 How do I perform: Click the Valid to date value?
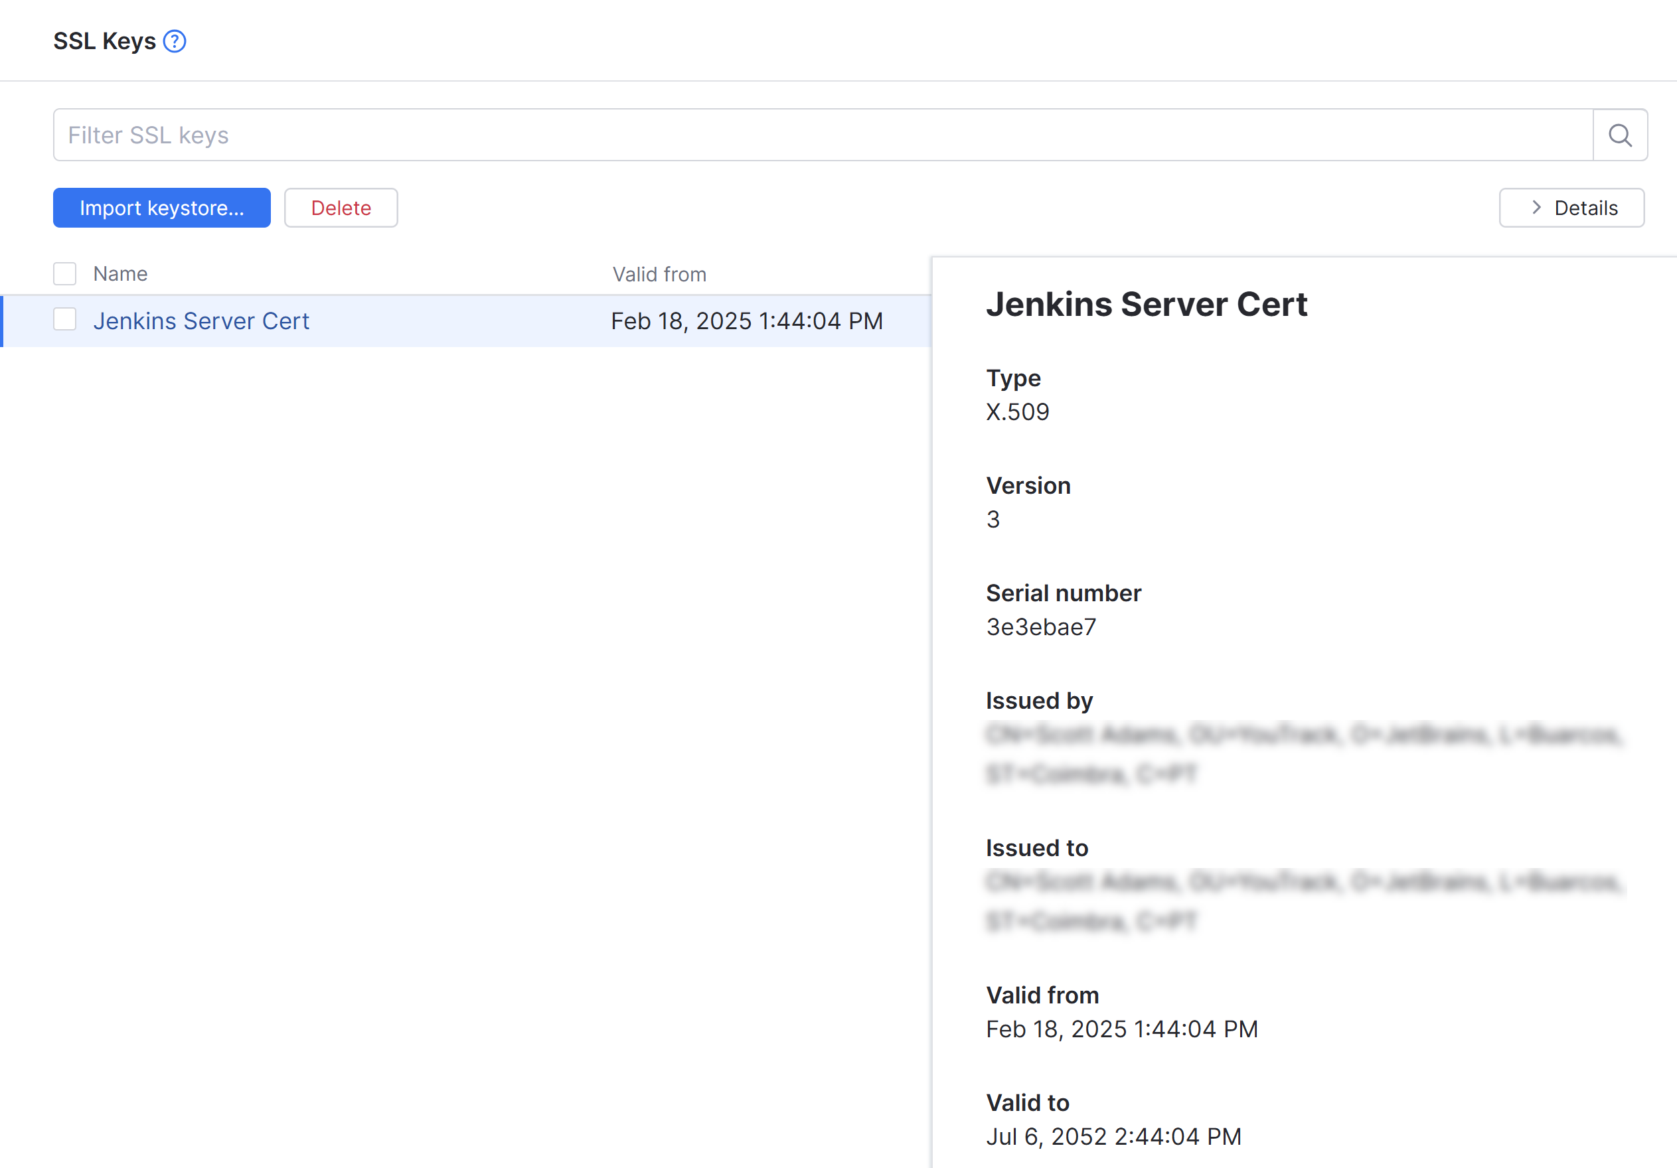1113,1137
